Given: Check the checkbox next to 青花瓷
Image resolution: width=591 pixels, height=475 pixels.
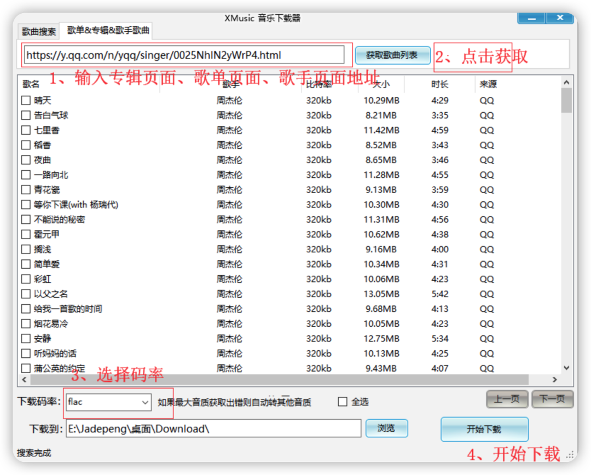Looking at the screenshot, I should coord(25,189).
